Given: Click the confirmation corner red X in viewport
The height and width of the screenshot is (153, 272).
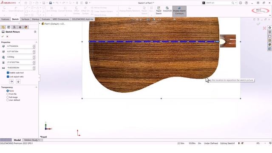Looking at the screenshot, I should [264, 28].
